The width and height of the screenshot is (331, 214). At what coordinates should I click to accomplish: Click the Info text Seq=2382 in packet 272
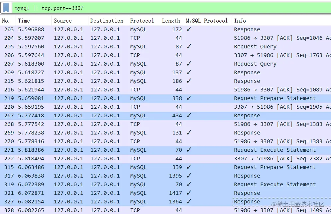tap(309, 159)
